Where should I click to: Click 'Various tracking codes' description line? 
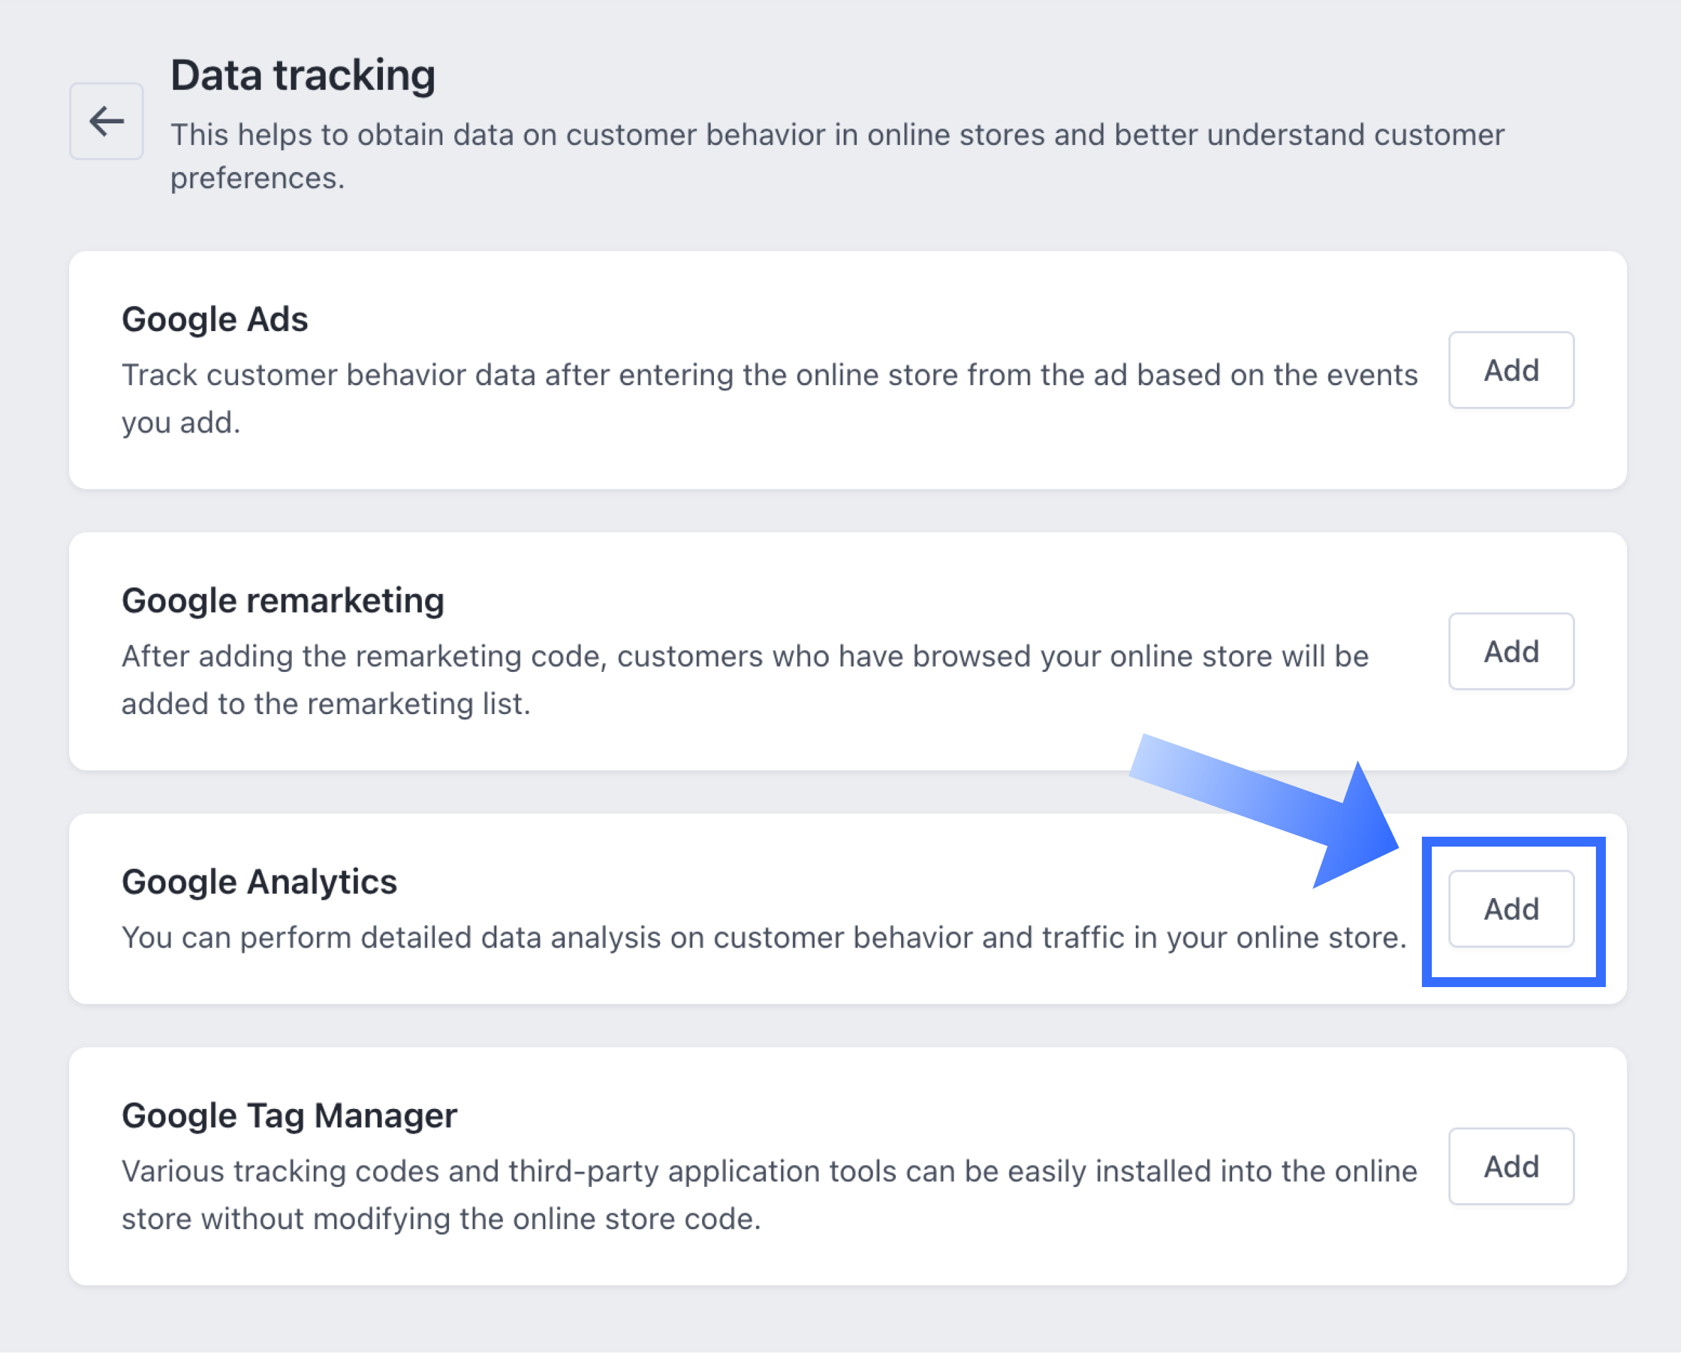click(769, 1171)
